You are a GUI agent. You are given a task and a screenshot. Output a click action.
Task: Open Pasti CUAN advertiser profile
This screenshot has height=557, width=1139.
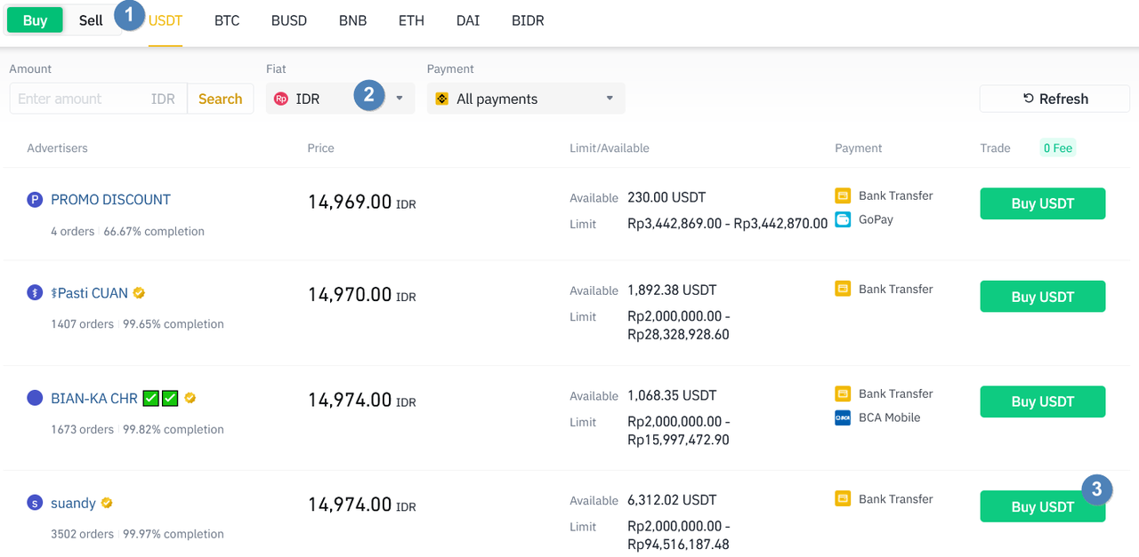tap(90, 293)
